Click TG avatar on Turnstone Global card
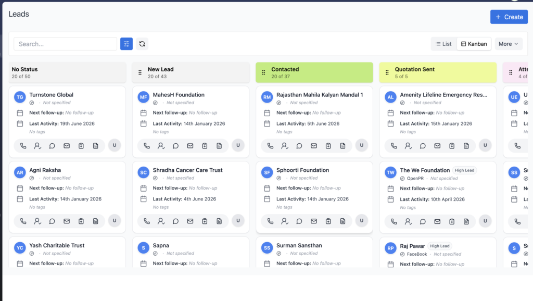The width and height of the screenshot is (533, 301). pos(20,97)
